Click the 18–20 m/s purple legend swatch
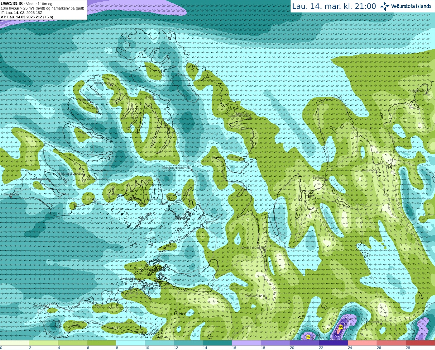The image size is (435, 350). [276, 343]
